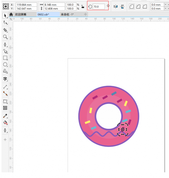Choose the chamfered corner style
The height and width of the screenshot is (178, 169).
tap(145, 7)
